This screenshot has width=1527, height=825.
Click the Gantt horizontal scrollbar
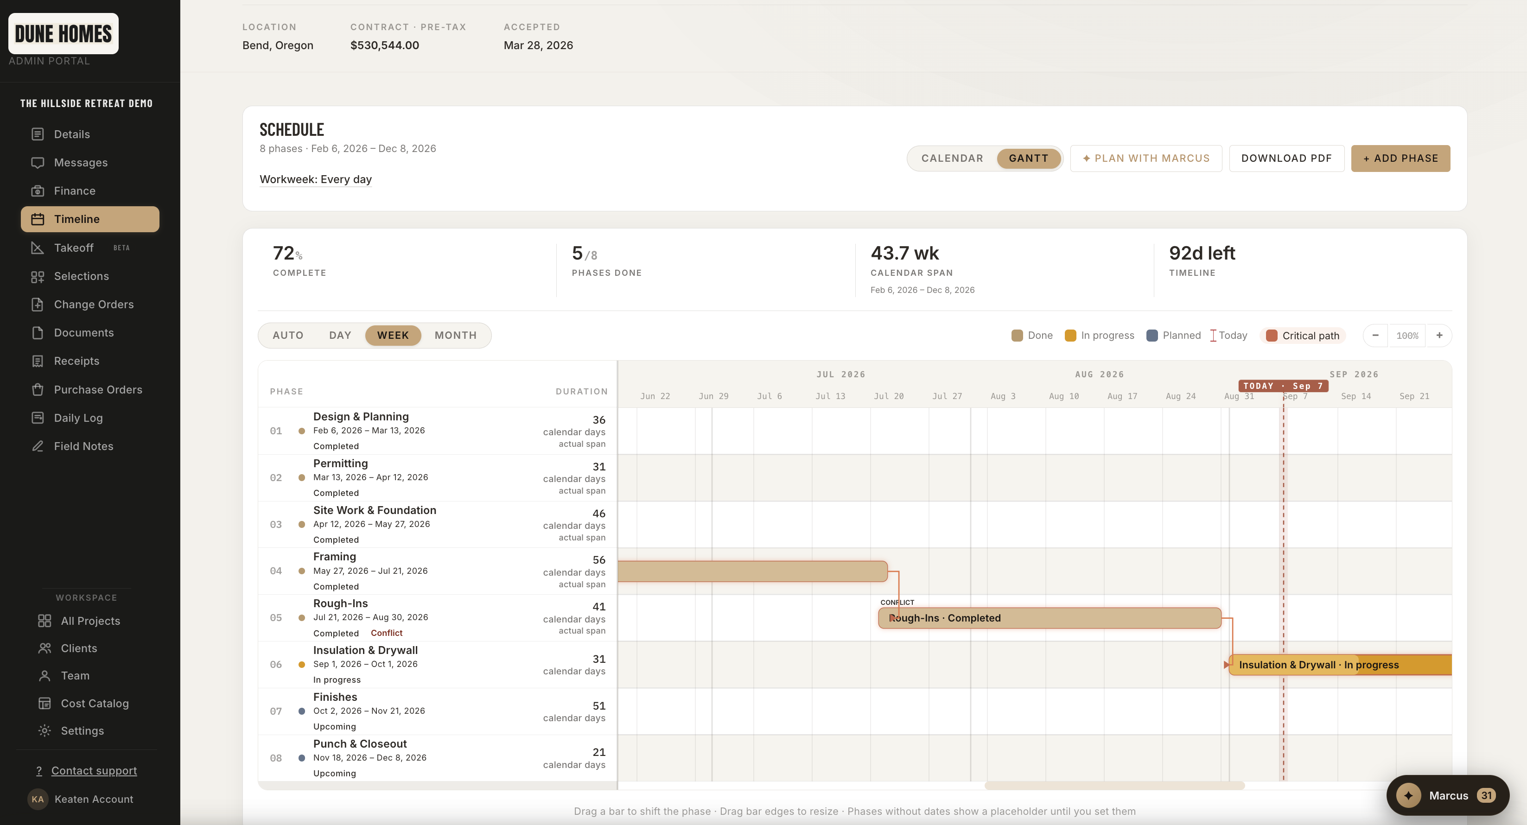pyautogui.click(x=1114, y=785)
